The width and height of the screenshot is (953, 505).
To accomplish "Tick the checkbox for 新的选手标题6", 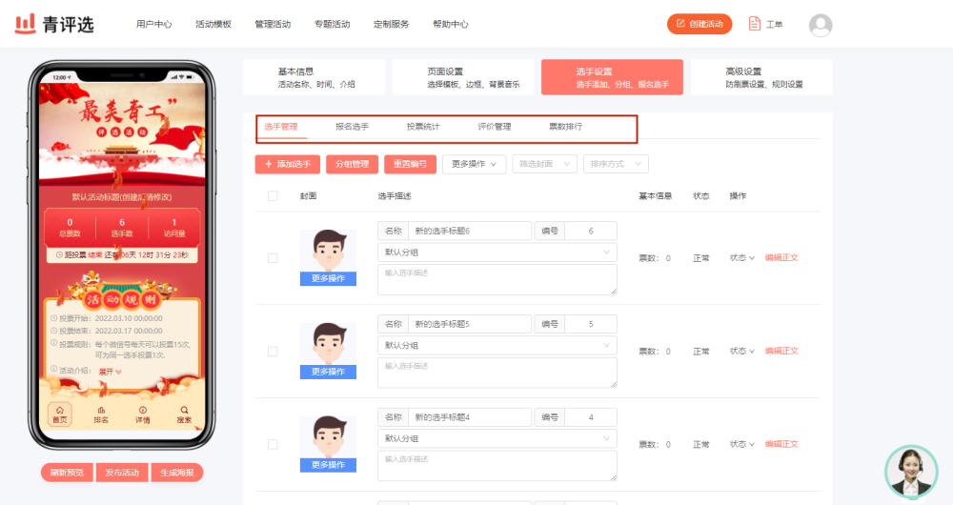I will pyautogui.click(x=273, y=258).
